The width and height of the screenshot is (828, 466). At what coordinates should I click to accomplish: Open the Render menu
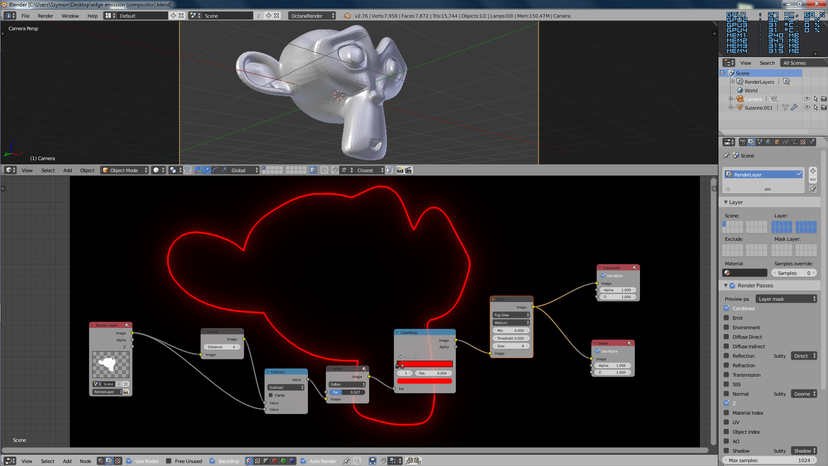[x=45, y=16]
